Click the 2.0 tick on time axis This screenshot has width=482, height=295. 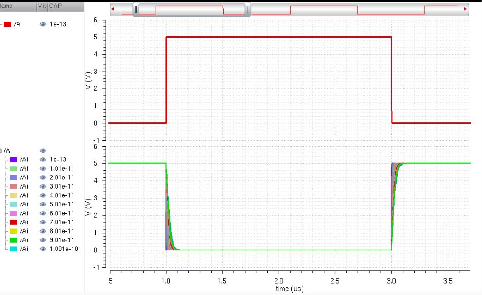pos(279,281)
